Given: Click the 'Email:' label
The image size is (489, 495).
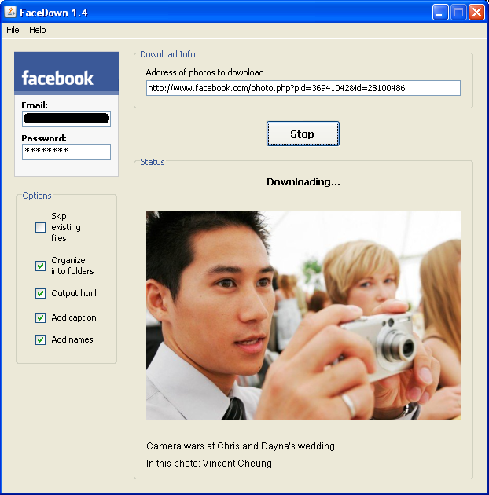Looking at the screenshot, I should coord(35,105).
